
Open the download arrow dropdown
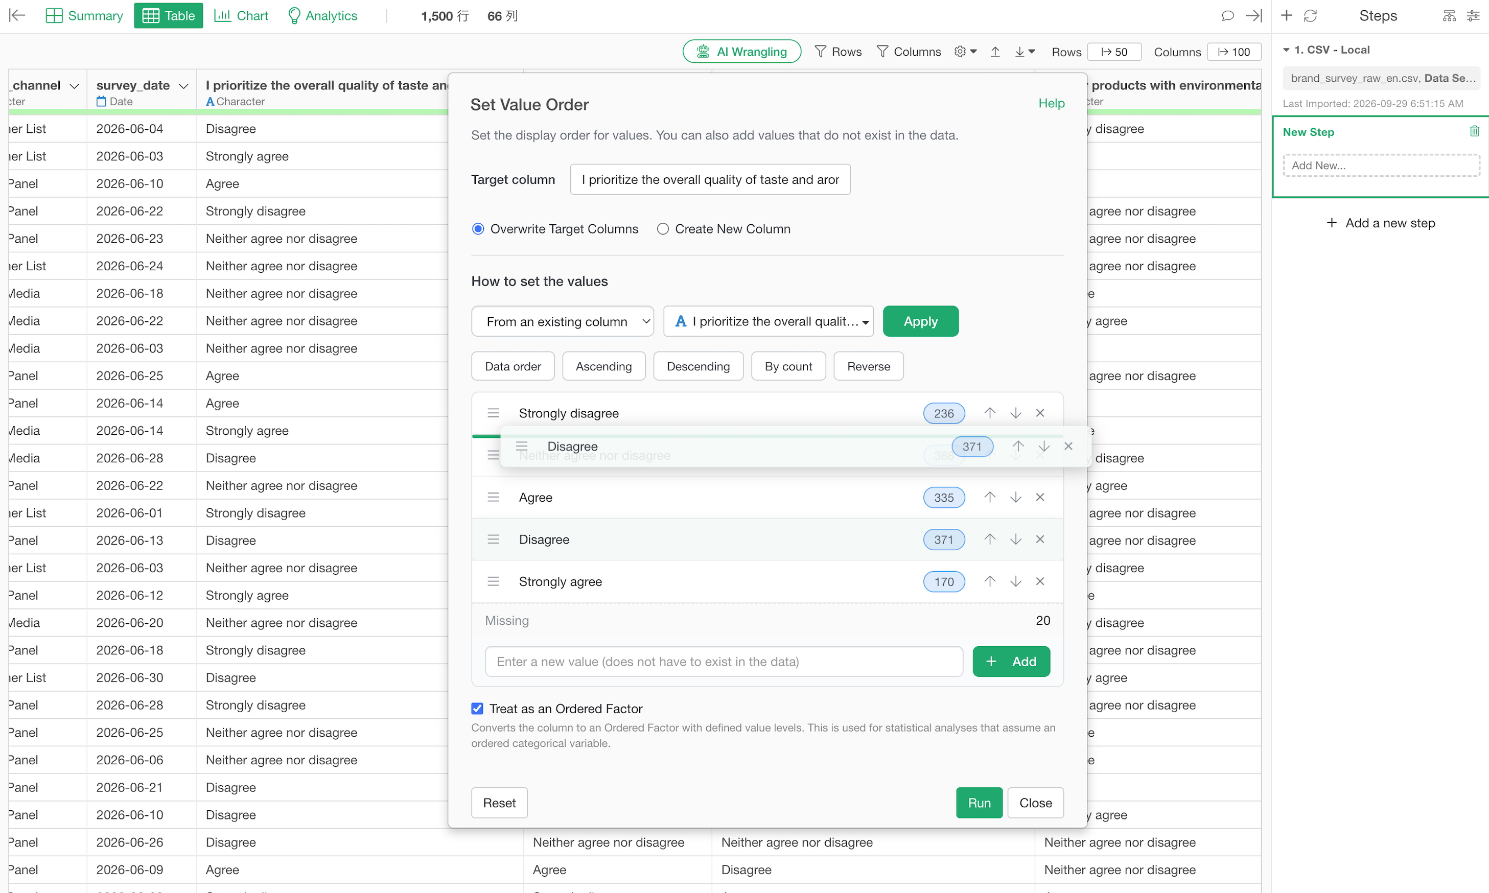pos(1025,52)
